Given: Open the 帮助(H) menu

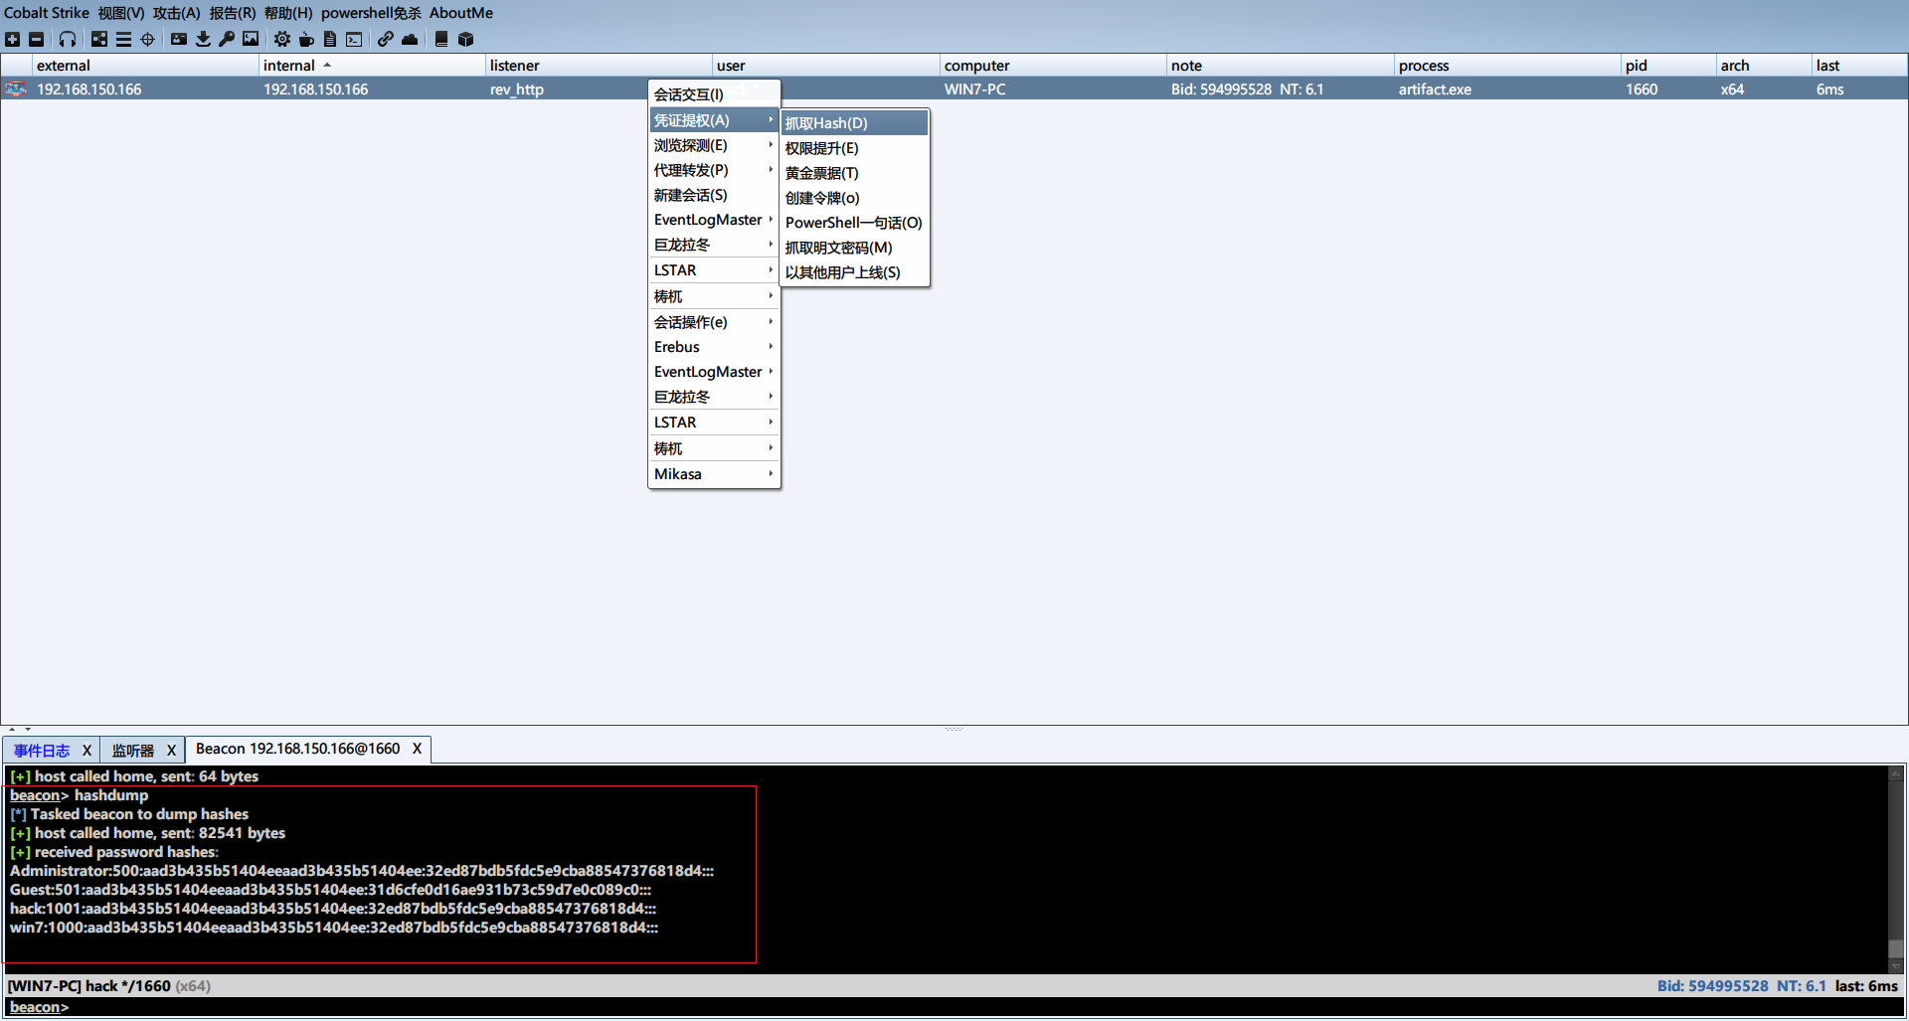Looking at the screenshot, I should (288, 13).
